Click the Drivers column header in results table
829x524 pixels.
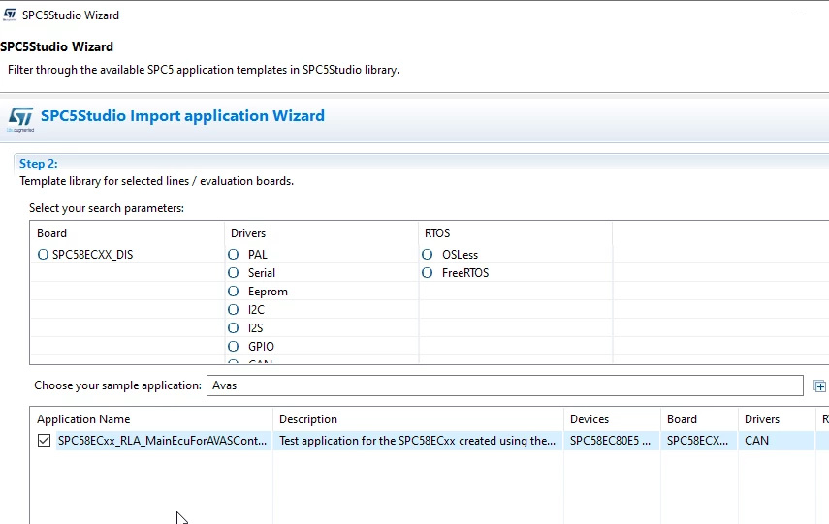point(762,419)
